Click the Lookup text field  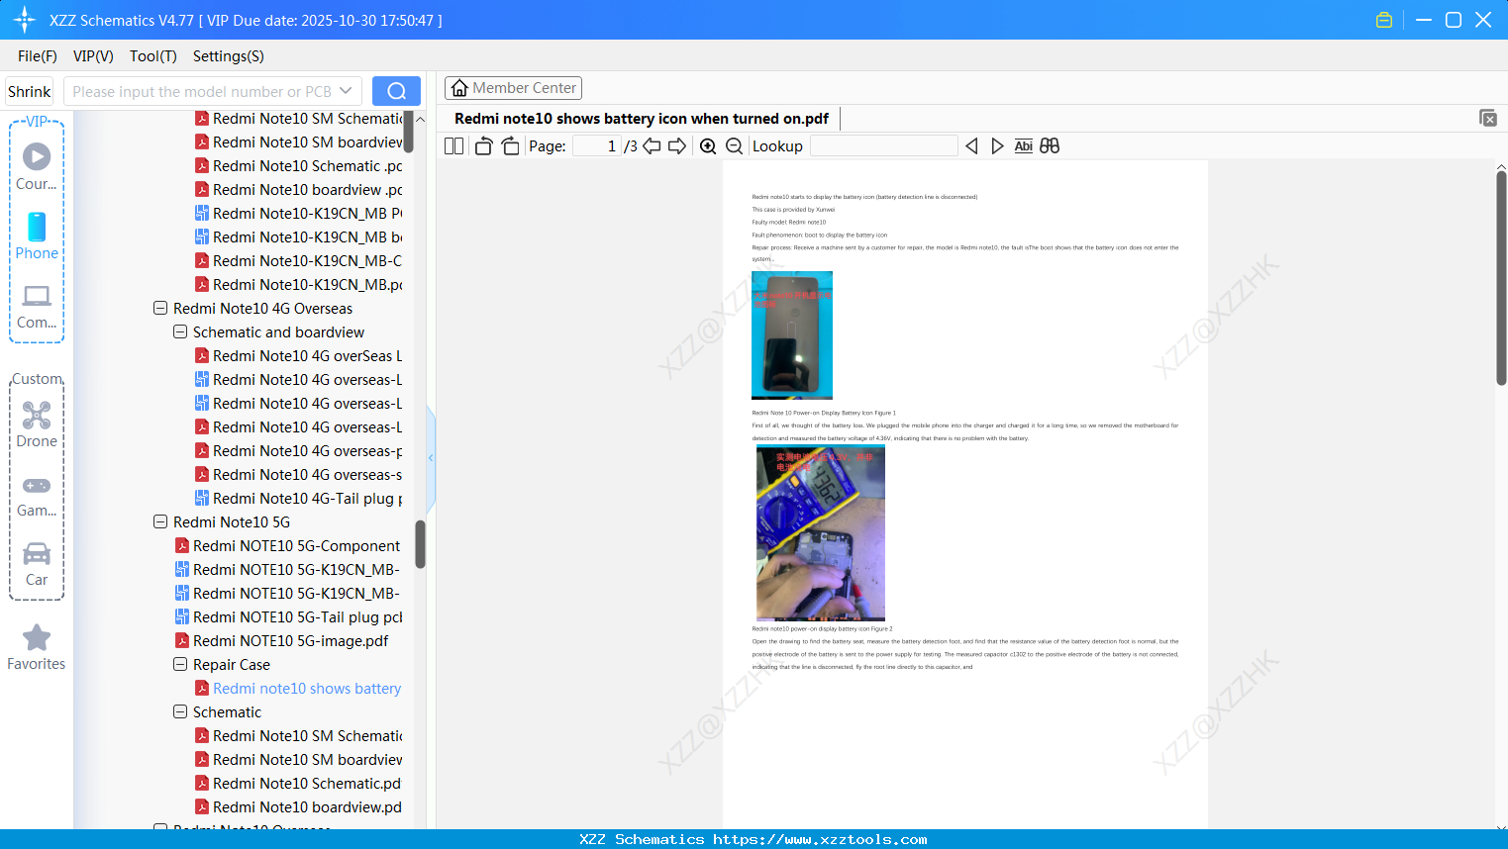click(883, 146)
